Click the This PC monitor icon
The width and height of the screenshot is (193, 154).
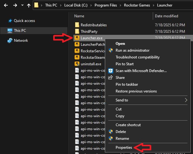pos(10,31)
